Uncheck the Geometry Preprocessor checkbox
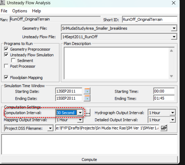 (6, 49)
